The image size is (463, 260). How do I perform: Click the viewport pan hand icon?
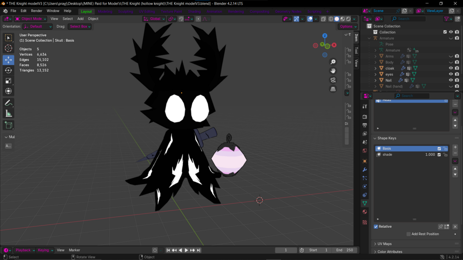point(333,71)
